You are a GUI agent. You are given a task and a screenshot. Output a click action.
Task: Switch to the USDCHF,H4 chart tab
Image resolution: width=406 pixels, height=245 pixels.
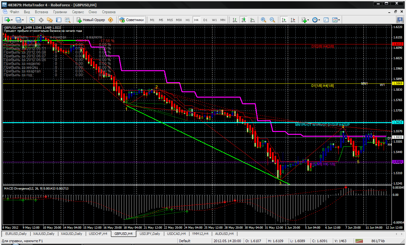click(98, 234)
